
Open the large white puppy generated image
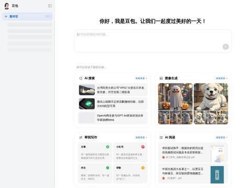tap(211, 97)
